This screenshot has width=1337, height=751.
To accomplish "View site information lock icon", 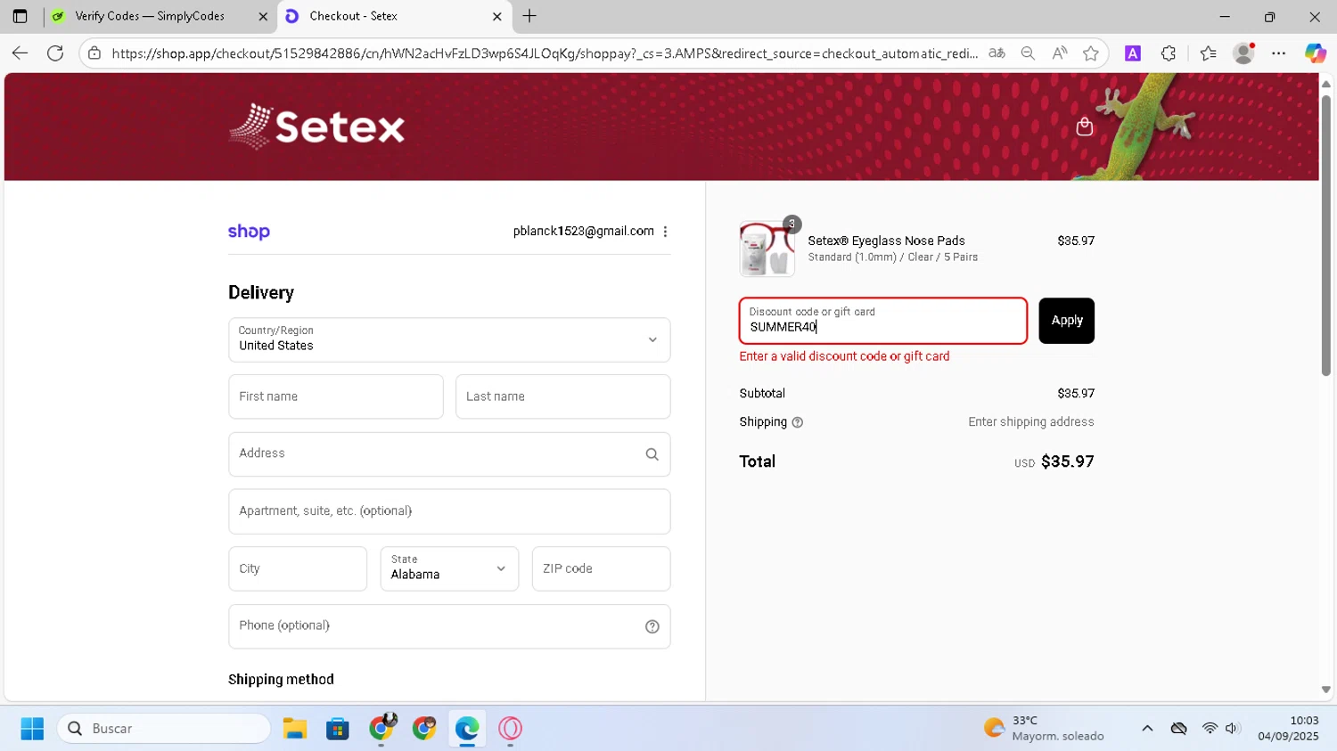I will (x=94, y=53).
